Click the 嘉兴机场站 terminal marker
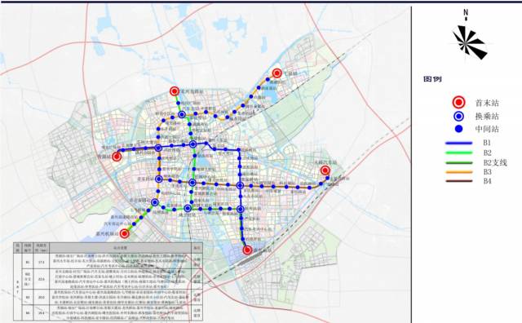522x323 pixels. 125,234
